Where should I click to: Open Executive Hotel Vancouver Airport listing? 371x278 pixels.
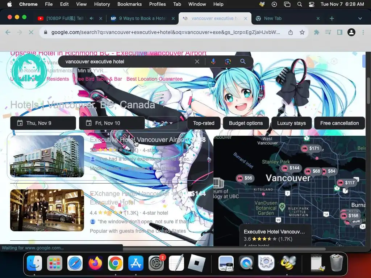pos(139,140)
